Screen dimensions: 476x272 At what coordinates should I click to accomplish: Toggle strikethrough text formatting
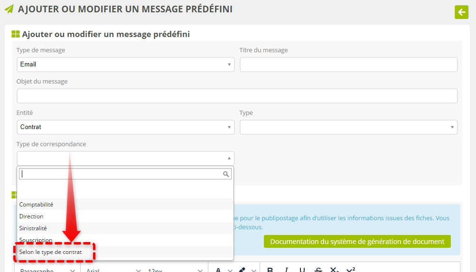pyautogui.click(x=318, y=270)
